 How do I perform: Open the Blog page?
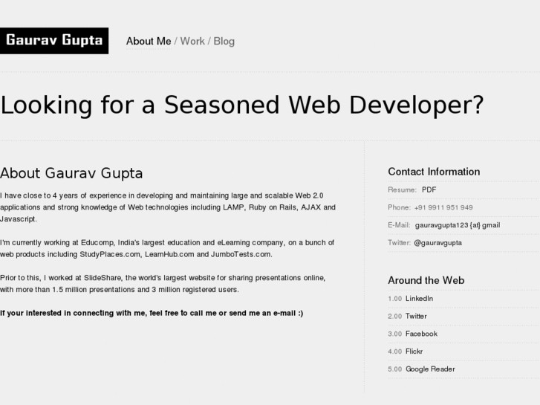tap(224, 42)
